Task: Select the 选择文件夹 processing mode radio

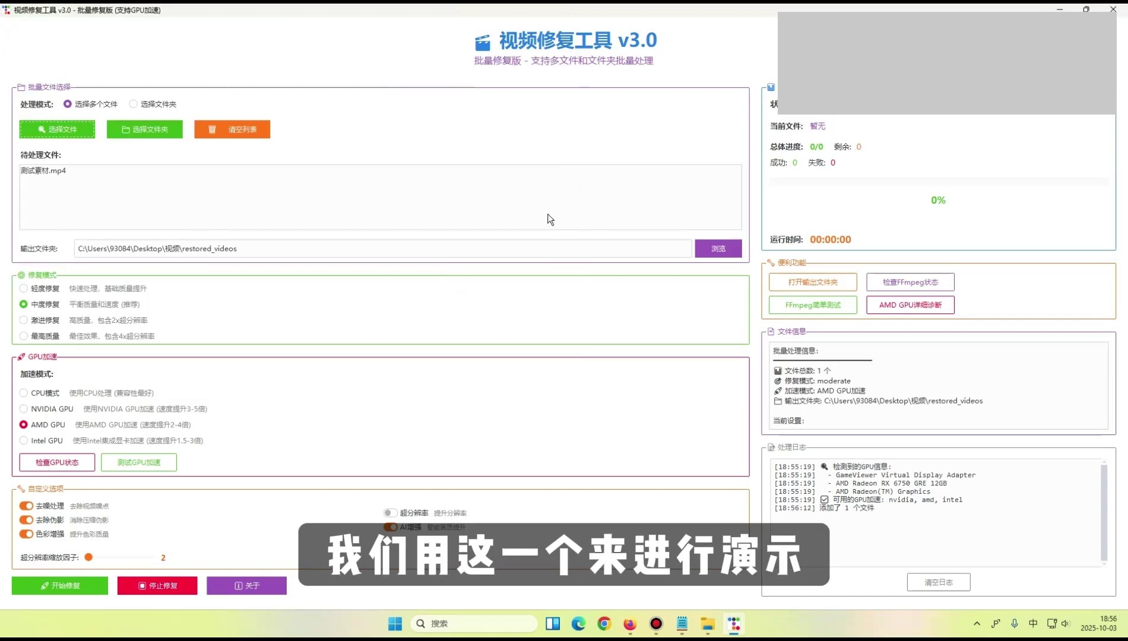Action: [x=134, y=104]
